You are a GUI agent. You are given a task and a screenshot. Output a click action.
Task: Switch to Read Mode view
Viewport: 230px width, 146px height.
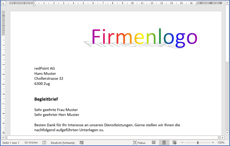click(154, 143)
